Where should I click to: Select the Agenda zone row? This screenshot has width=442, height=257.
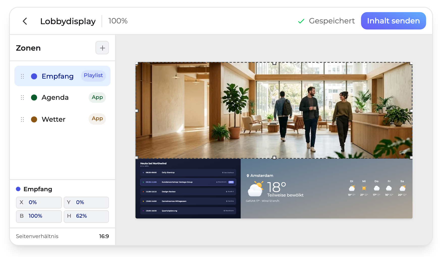click(x=62, y=98)
